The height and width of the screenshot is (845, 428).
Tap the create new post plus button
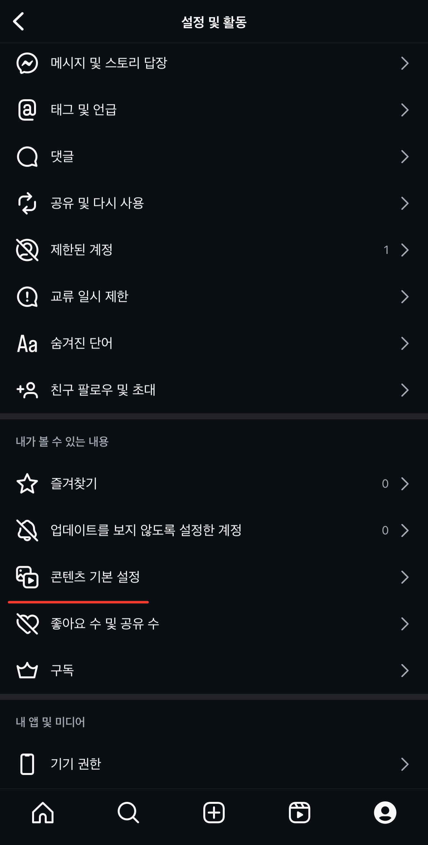click(x=214, y=813)
